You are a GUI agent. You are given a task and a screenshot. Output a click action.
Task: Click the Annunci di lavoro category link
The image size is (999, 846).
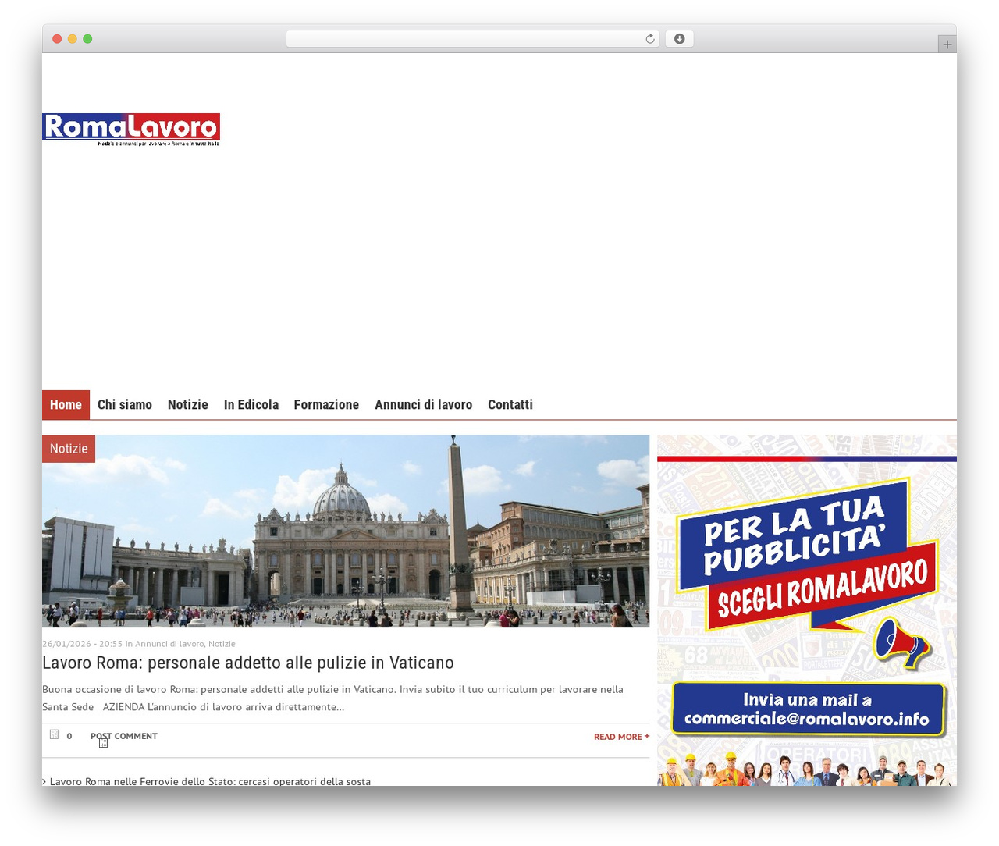click(x=169, y=644)
